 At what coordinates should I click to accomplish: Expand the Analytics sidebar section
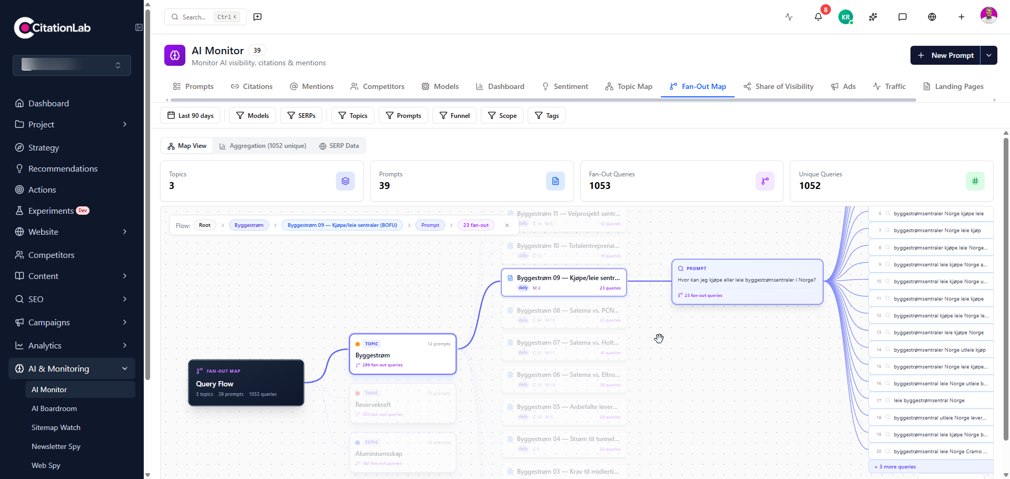point(72,345)
